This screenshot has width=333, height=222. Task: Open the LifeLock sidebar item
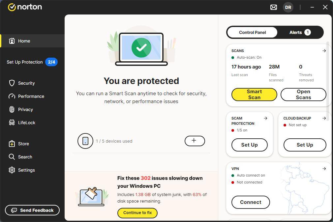click(x=22, y=123)
